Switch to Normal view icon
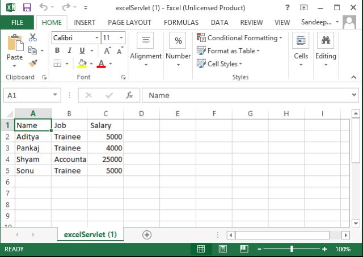This screenshot has width=363, height=257. pos(201,249)
